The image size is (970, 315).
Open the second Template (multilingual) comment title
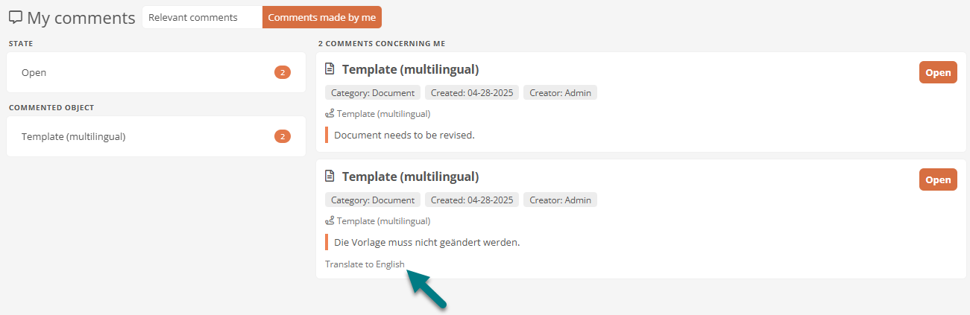pyautogui.click(x=410, y=176)
